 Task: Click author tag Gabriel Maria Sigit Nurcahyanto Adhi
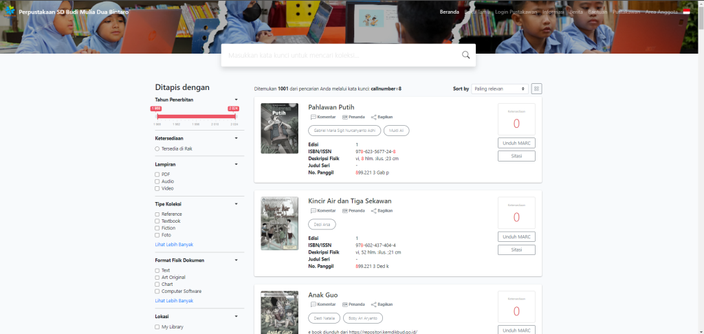click(x=344, y=131)
